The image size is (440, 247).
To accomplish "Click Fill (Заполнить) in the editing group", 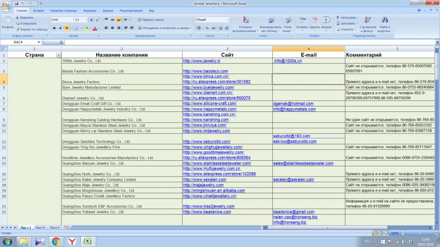I will [x=347, y=23].
